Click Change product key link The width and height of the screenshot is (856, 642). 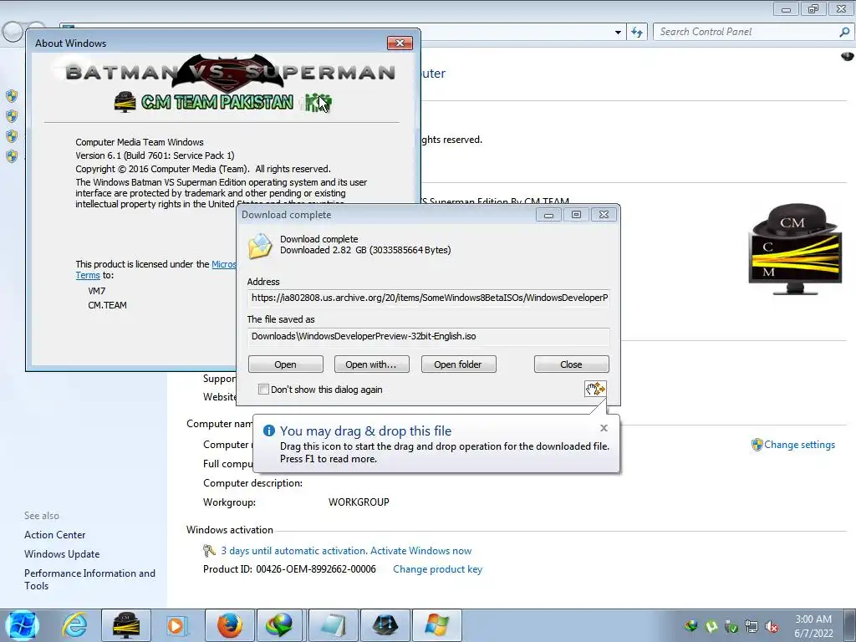pyautogui.click(x=437, y=568)
